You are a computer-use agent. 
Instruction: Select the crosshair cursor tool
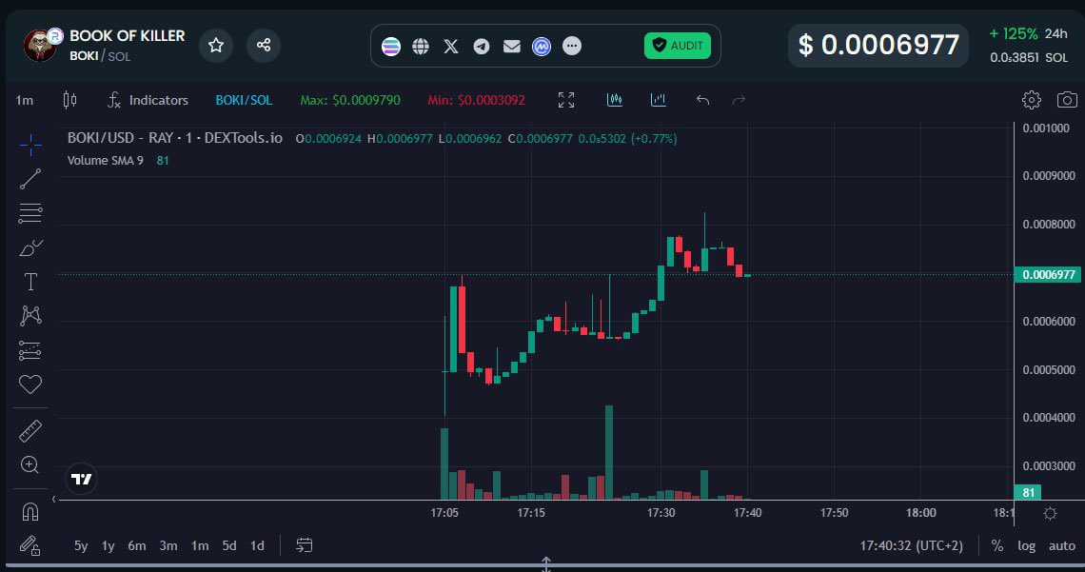pos(30,146)
